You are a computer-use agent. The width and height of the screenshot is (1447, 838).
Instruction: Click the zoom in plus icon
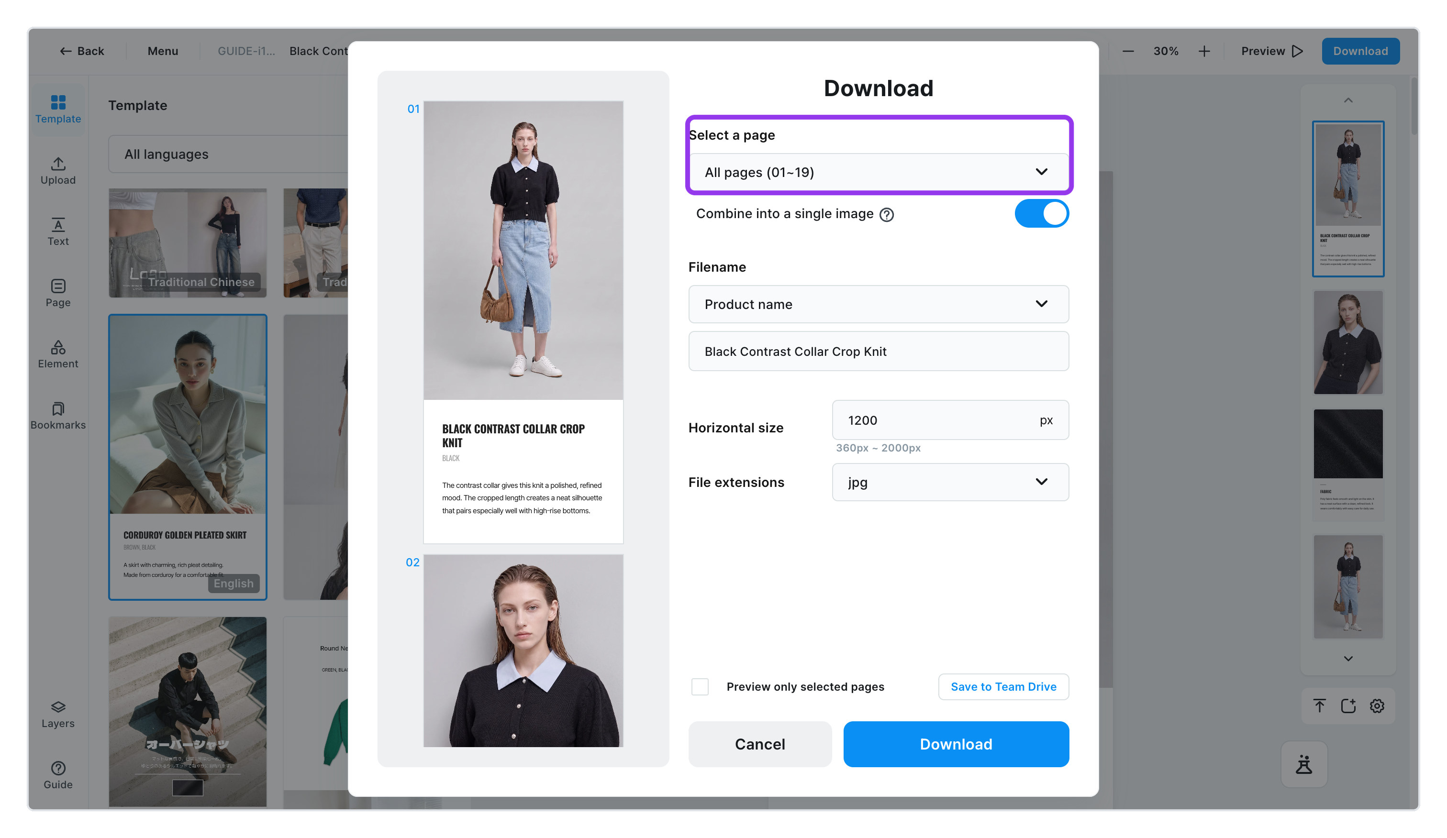click(1204, 51)
